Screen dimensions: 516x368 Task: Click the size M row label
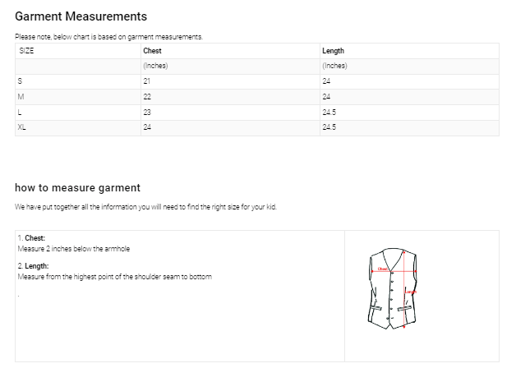(21, 97)
